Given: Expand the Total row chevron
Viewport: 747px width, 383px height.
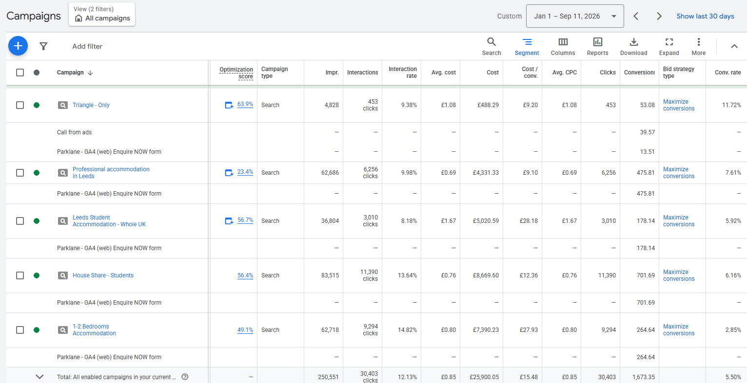Looking at the screenshot, I should pyautogui.click(x=40, y=377).
